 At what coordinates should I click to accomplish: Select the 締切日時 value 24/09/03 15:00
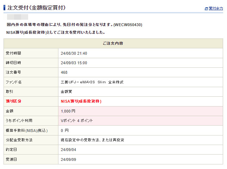click(74, 63)
